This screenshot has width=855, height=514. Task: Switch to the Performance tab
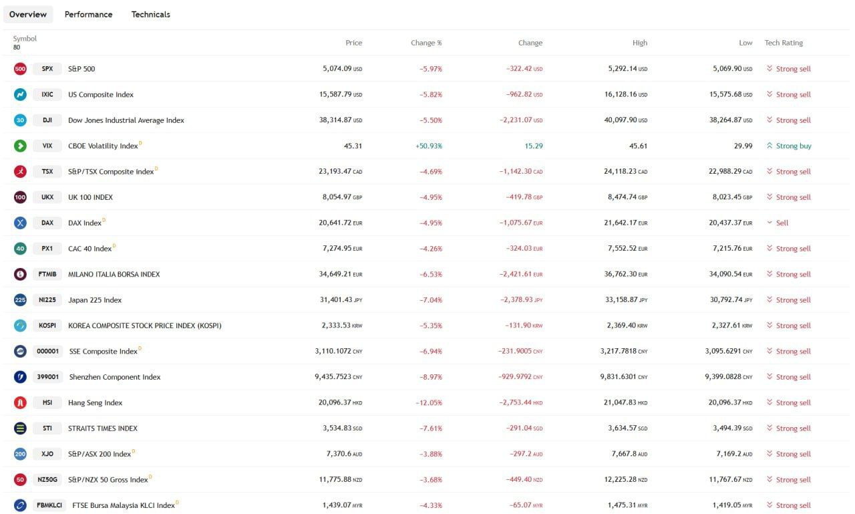click(x=88, y=14)
